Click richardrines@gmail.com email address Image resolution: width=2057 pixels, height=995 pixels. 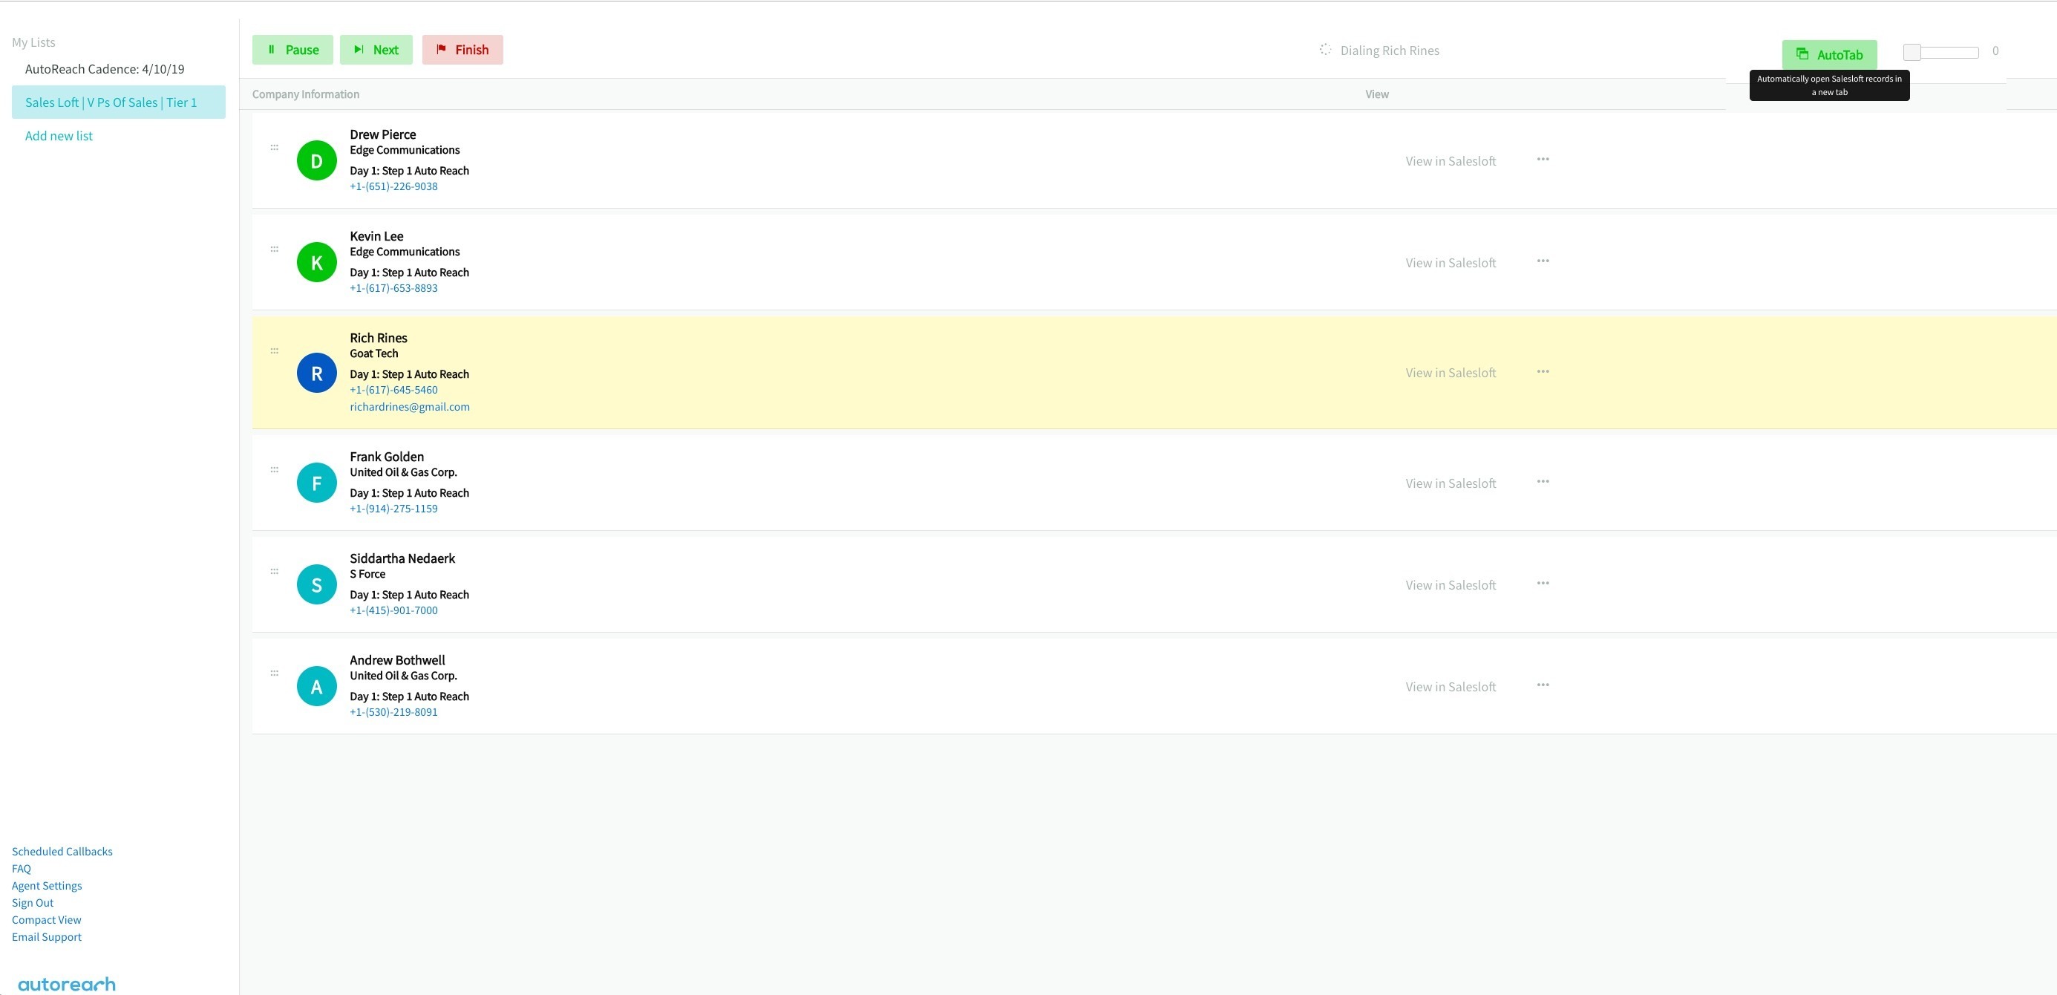point(409,406)
